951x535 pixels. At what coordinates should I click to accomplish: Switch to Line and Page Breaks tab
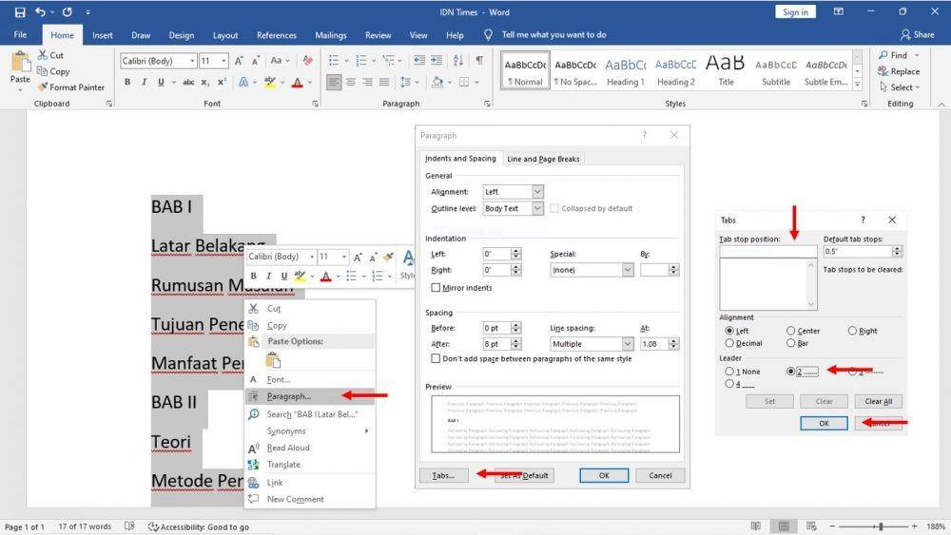click(543, 159)
